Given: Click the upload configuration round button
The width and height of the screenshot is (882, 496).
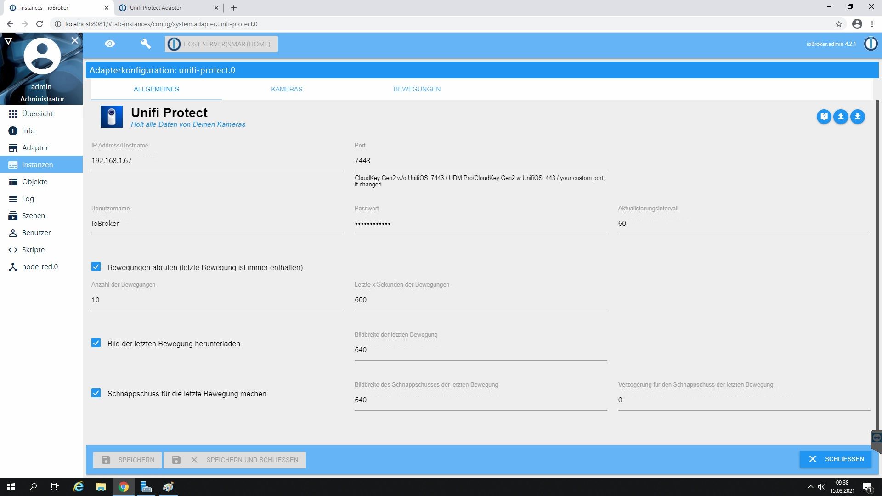Looking at the screenshot, I should (x=841, y=117).
